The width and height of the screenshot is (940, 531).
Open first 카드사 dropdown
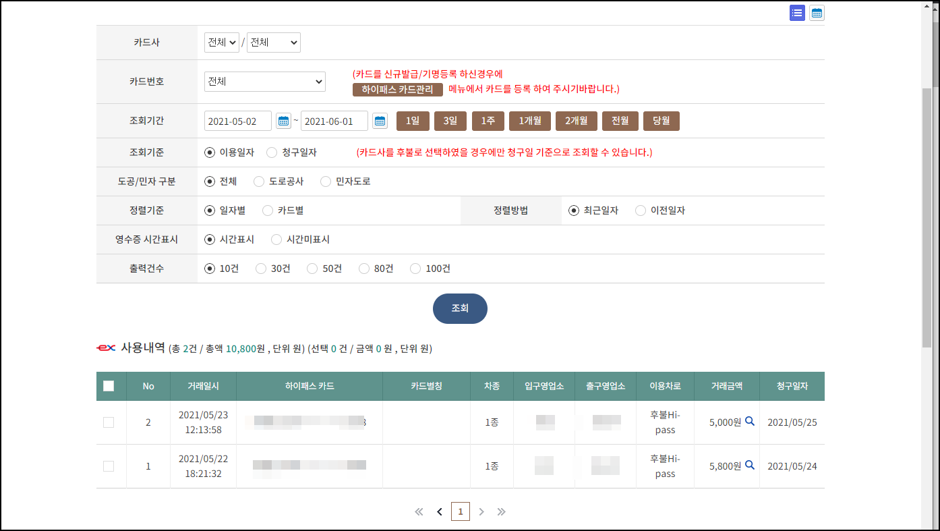click(222, 43)
